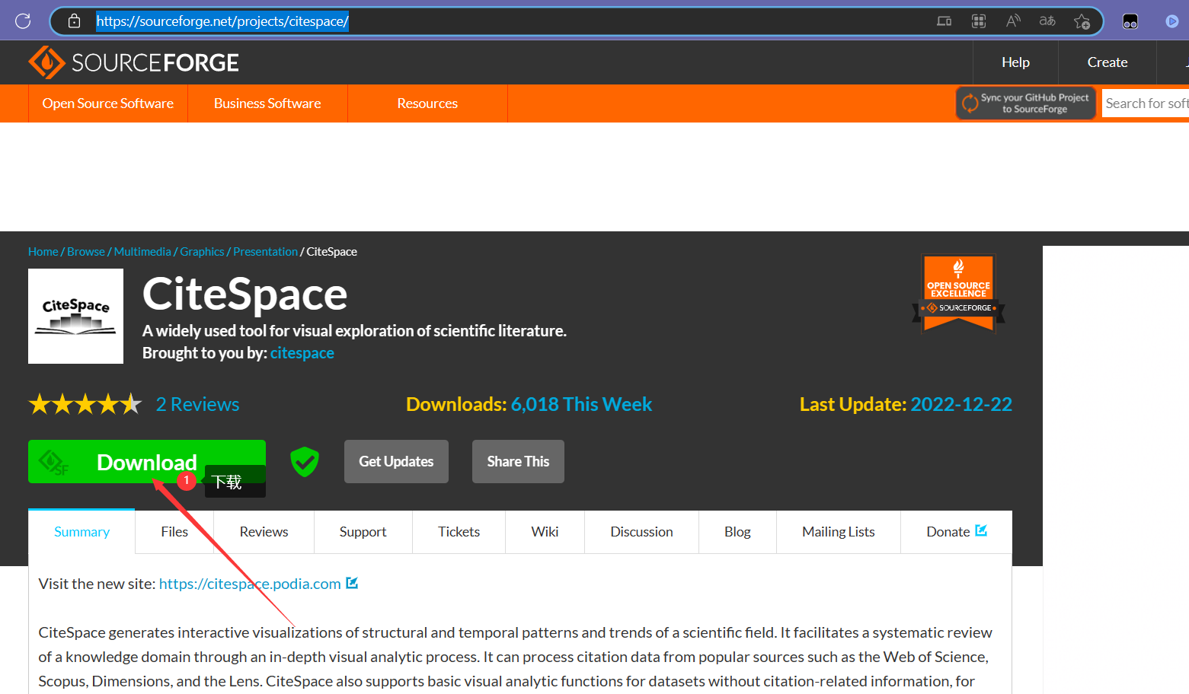Open the citespace.podia.com link

pos(250,584)
